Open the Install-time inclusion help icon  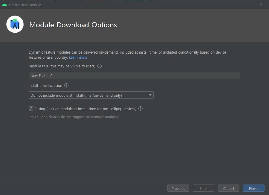click(66, 85)
